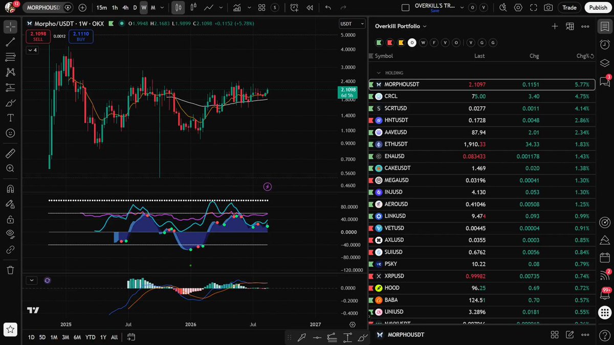This screenshot has width=614, height=345.
Task: Select the trend line drawing tool
Action: tap(10, 42)
